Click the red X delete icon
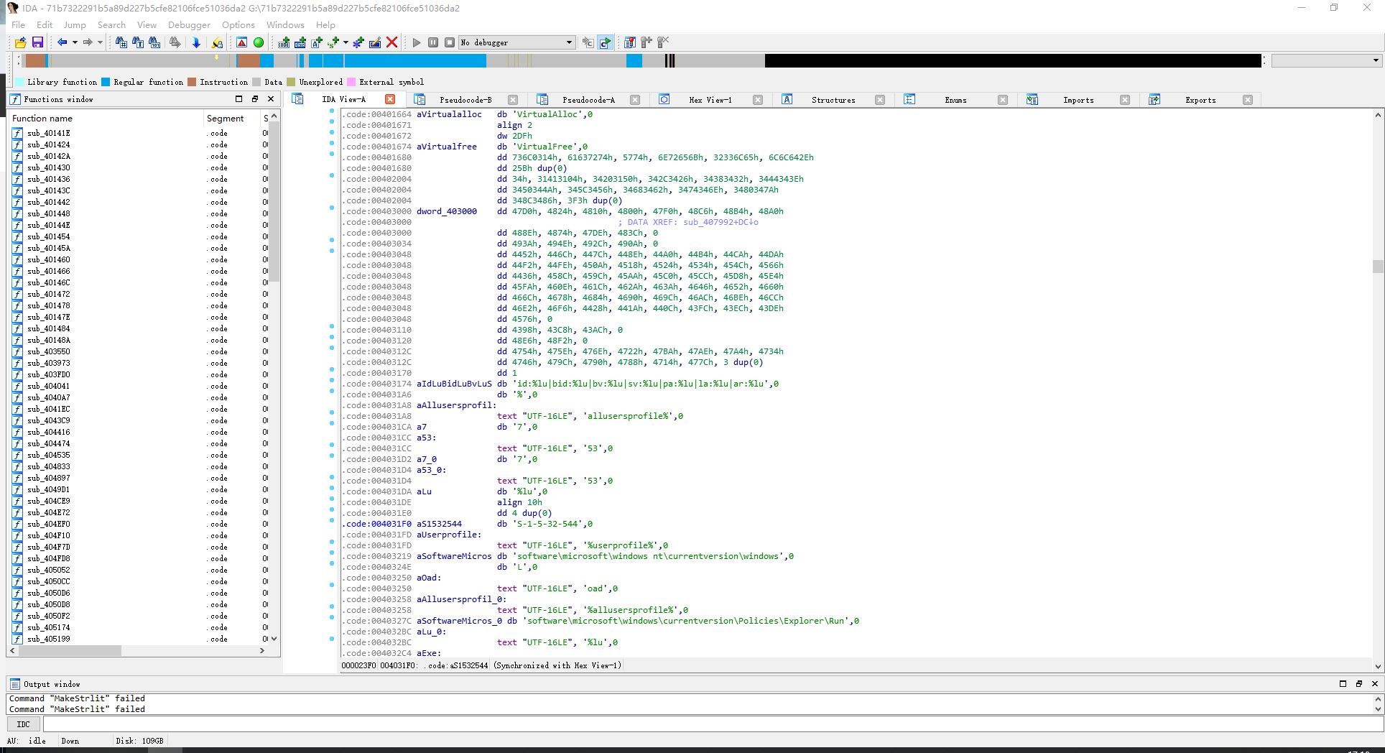The height and width of the screenshot is (753, 1385). tap(392, 42)
